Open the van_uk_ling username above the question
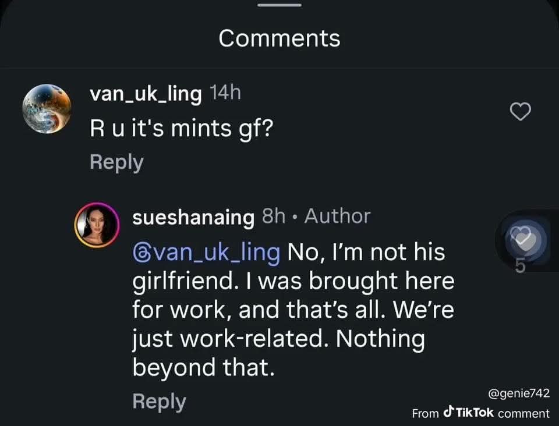 tap(146, 94)
